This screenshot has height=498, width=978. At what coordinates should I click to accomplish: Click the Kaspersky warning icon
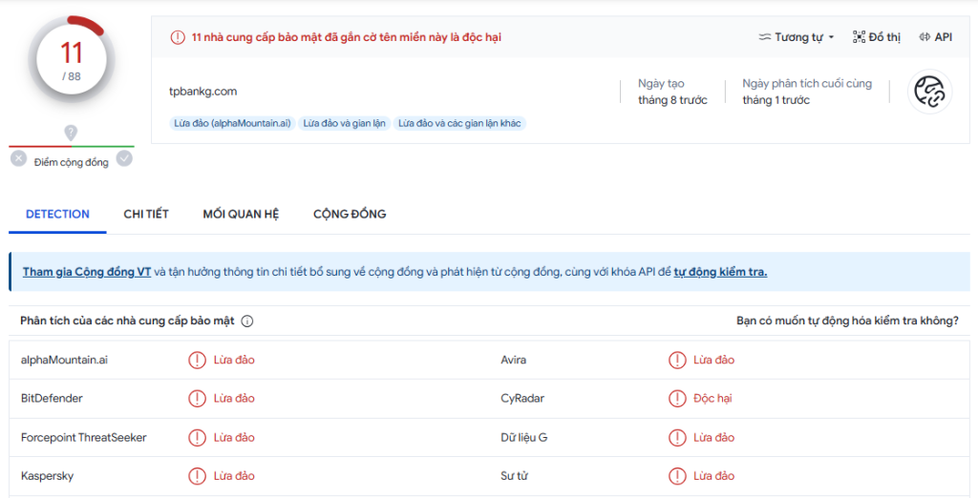197,476
